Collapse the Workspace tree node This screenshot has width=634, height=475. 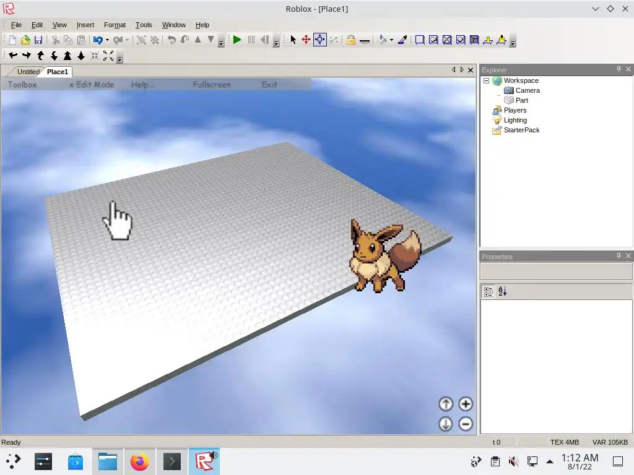487,81
